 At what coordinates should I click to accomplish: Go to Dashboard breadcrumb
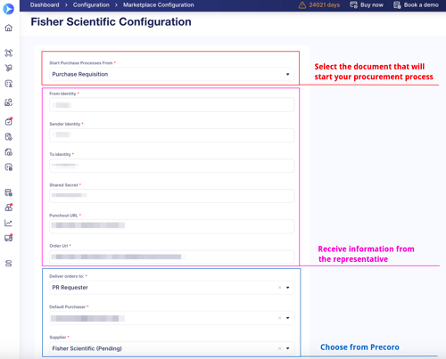point(45,5)
